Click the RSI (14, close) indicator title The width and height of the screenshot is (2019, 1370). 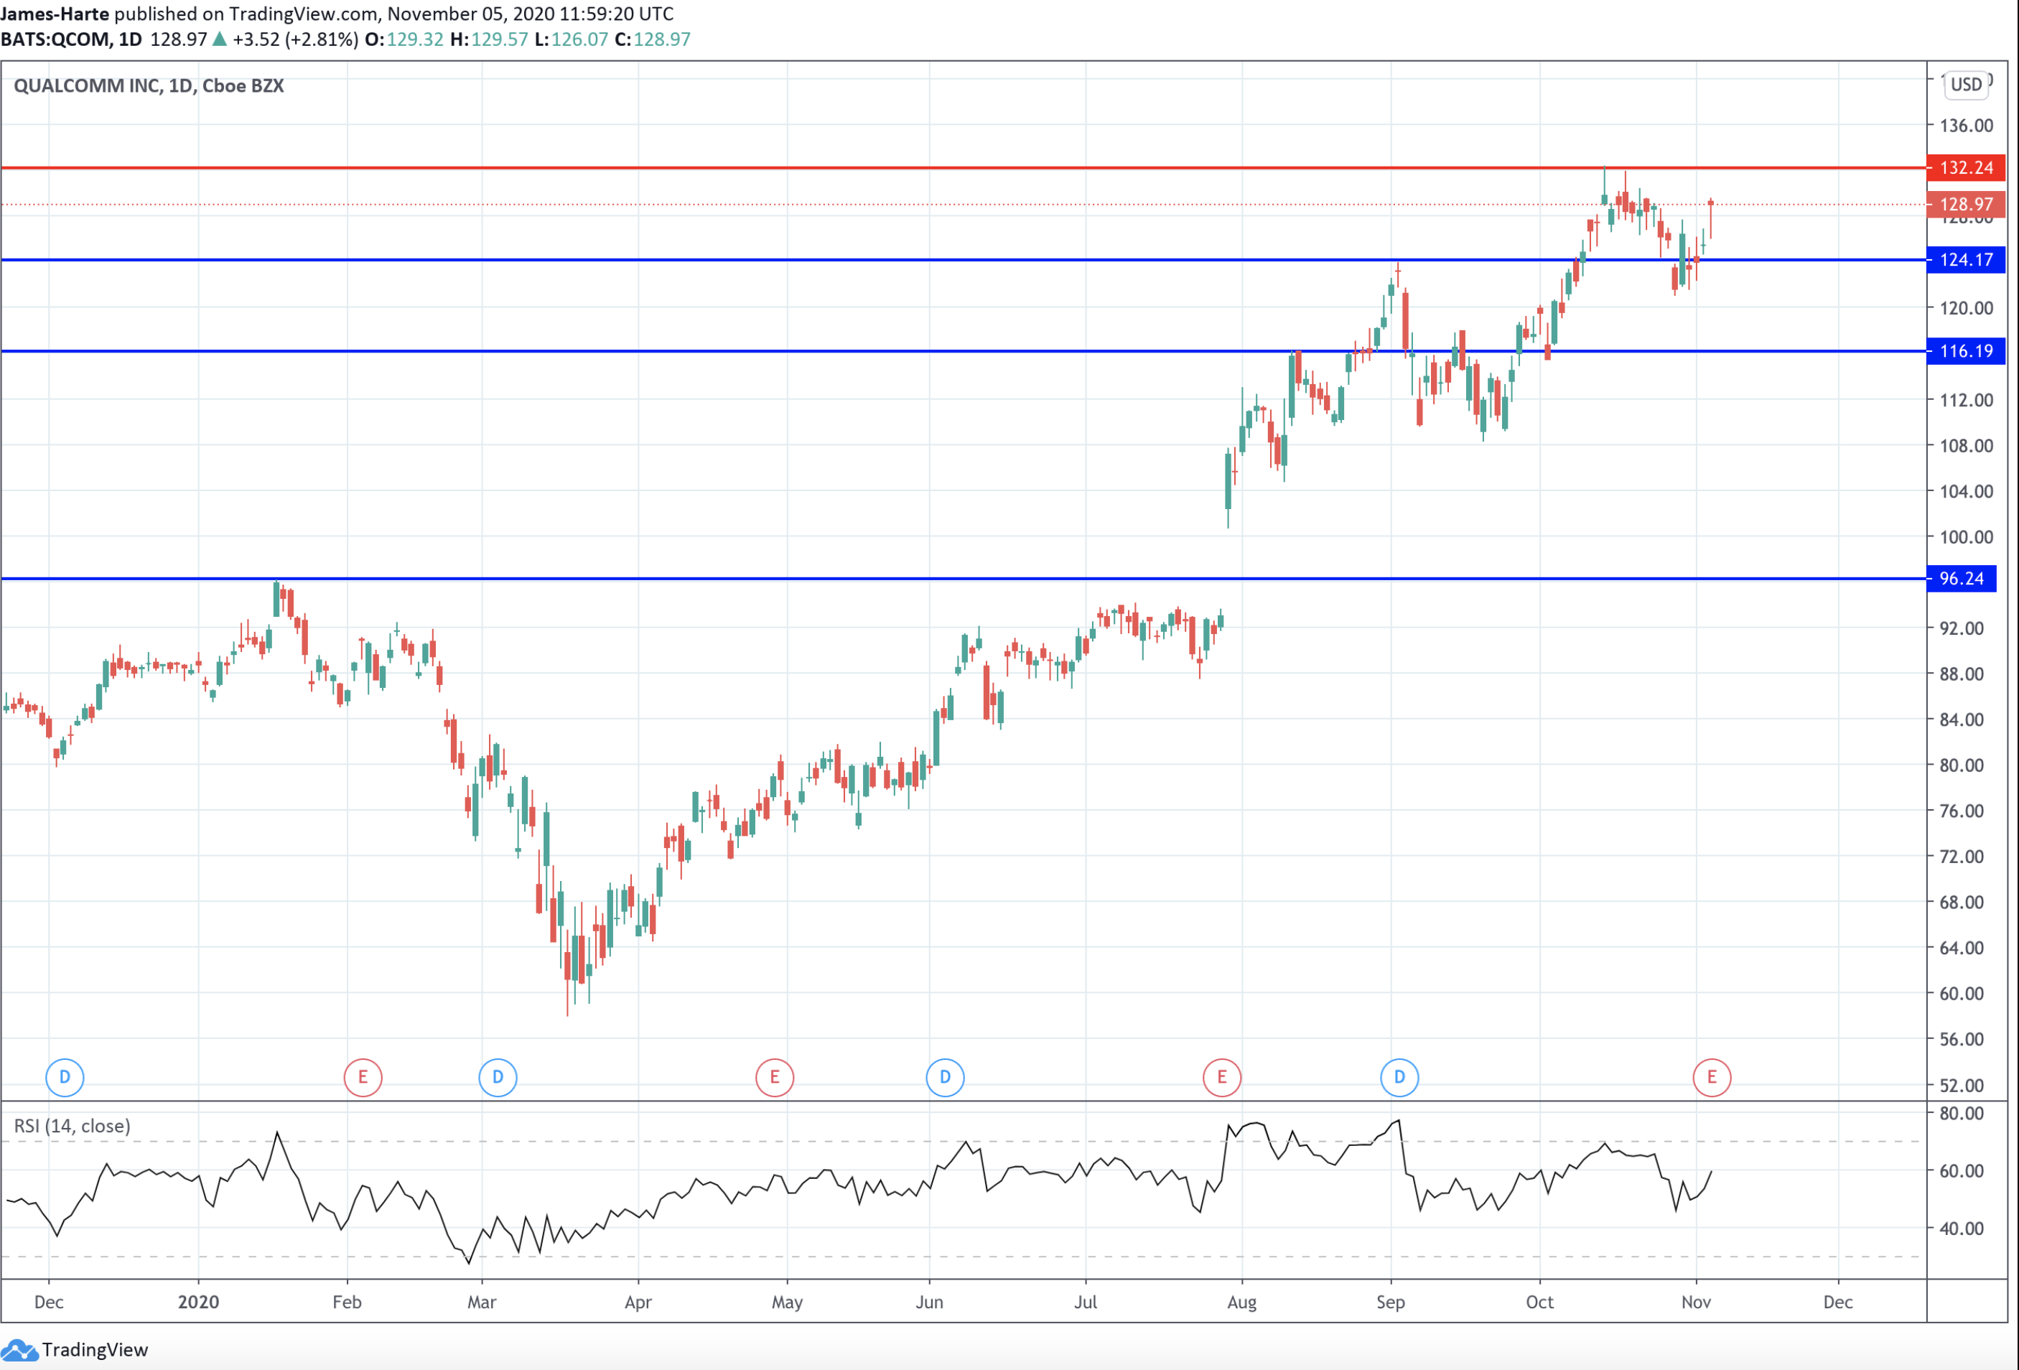[72, 1126]
